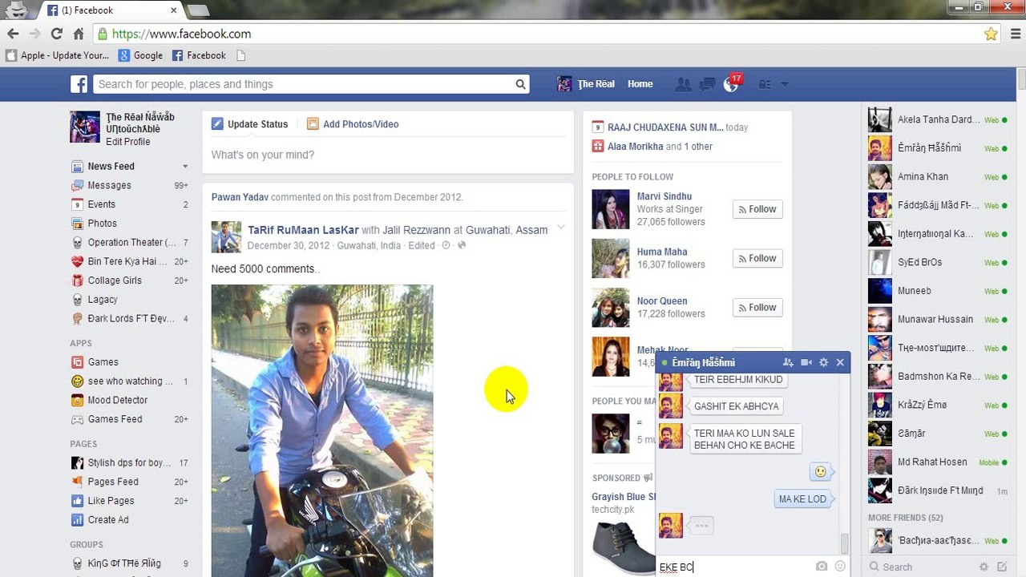This screenshot has height=577, width=1026.
Task: Open the Edit Profile link
Action: coord(128,142)
